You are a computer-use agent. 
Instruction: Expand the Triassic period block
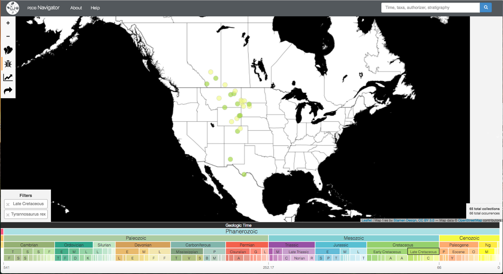tap(292, 245)
